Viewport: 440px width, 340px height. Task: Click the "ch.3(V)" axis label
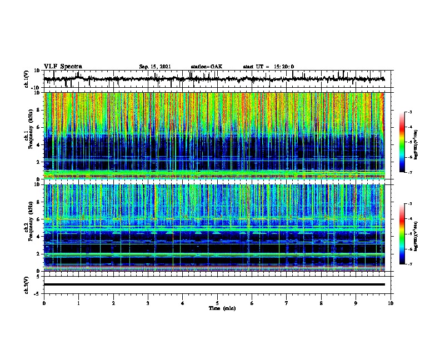click(x=27, y=285)
